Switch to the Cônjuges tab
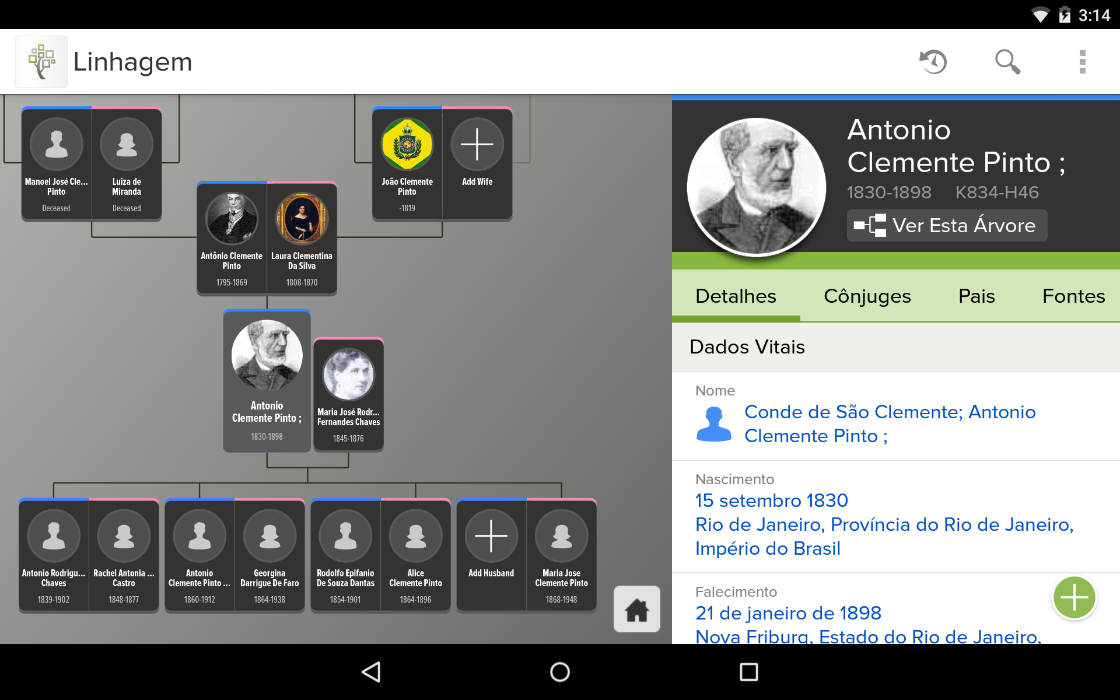 (867, 296)
